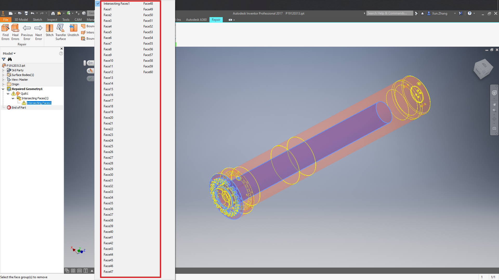Collapse the Repaired Geometry1 node

click(x=3, y=89)
